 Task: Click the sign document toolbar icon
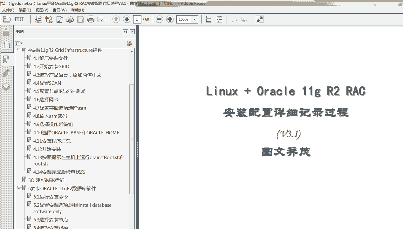tap(38, 19)
